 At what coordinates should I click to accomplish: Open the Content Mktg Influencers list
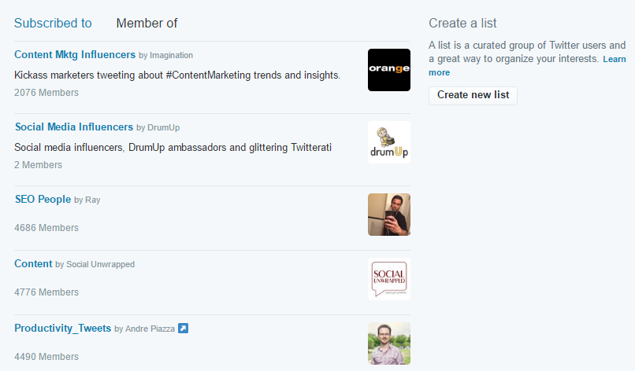tap(75, 55)
